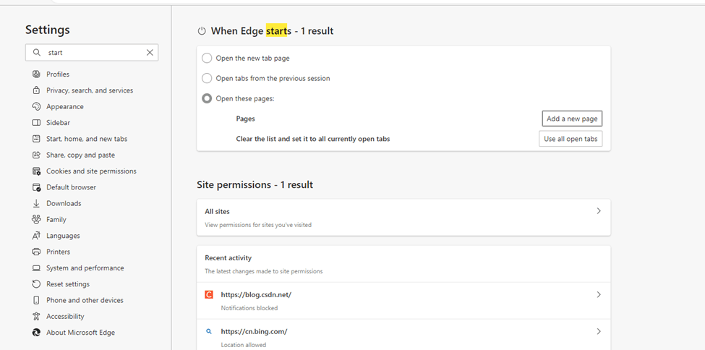Click the Appearance palette icon
Viewport: 705px width, 350px height.
coord(36,106)
